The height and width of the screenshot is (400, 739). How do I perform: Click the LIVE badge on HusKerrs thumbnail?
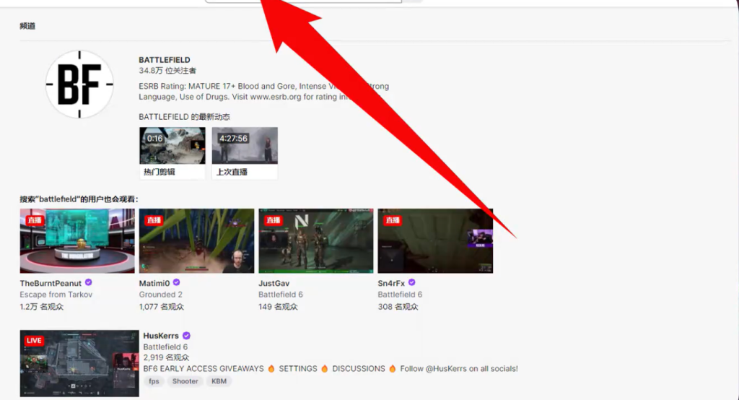34,341
